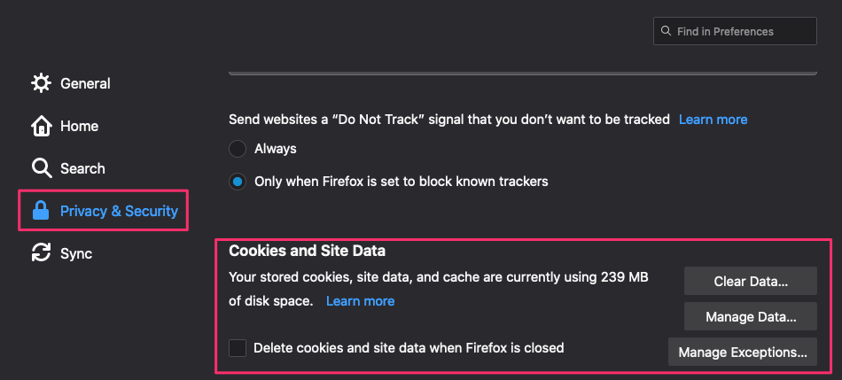The height and width of the screenshot is (380, 842).
Task: Open the Manage Data dialog
Action: click(750, 316)
